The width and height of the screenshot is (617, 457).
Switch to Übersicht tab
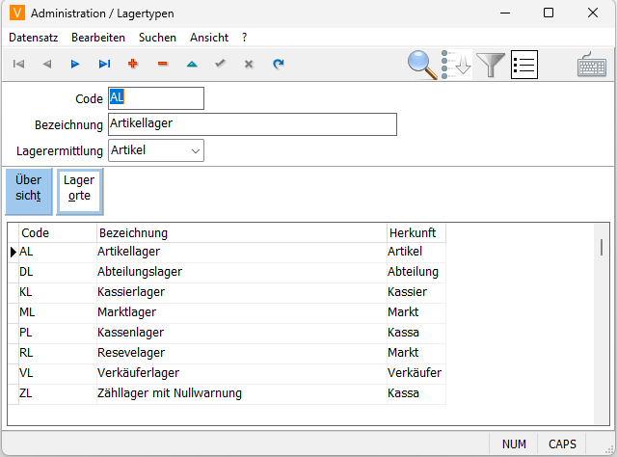[28, 192]
